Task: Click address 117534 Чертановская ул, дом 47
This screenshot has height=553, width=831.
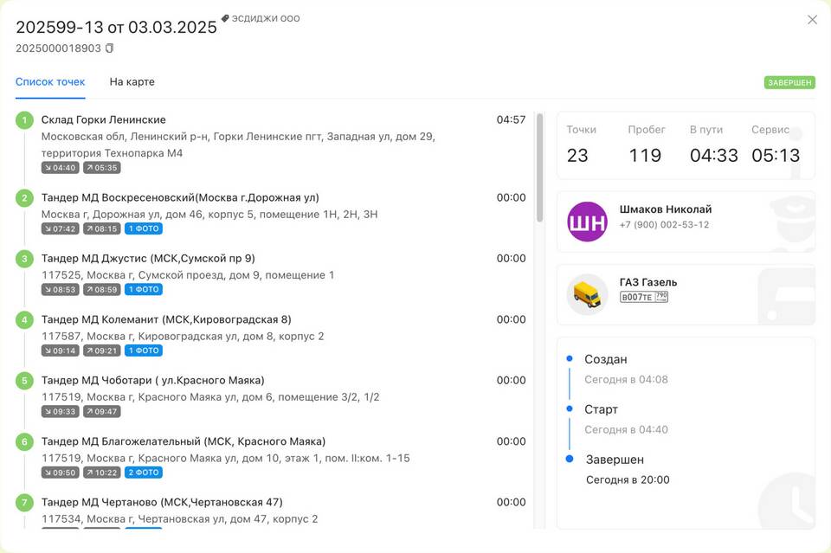Action: point(180,518)
